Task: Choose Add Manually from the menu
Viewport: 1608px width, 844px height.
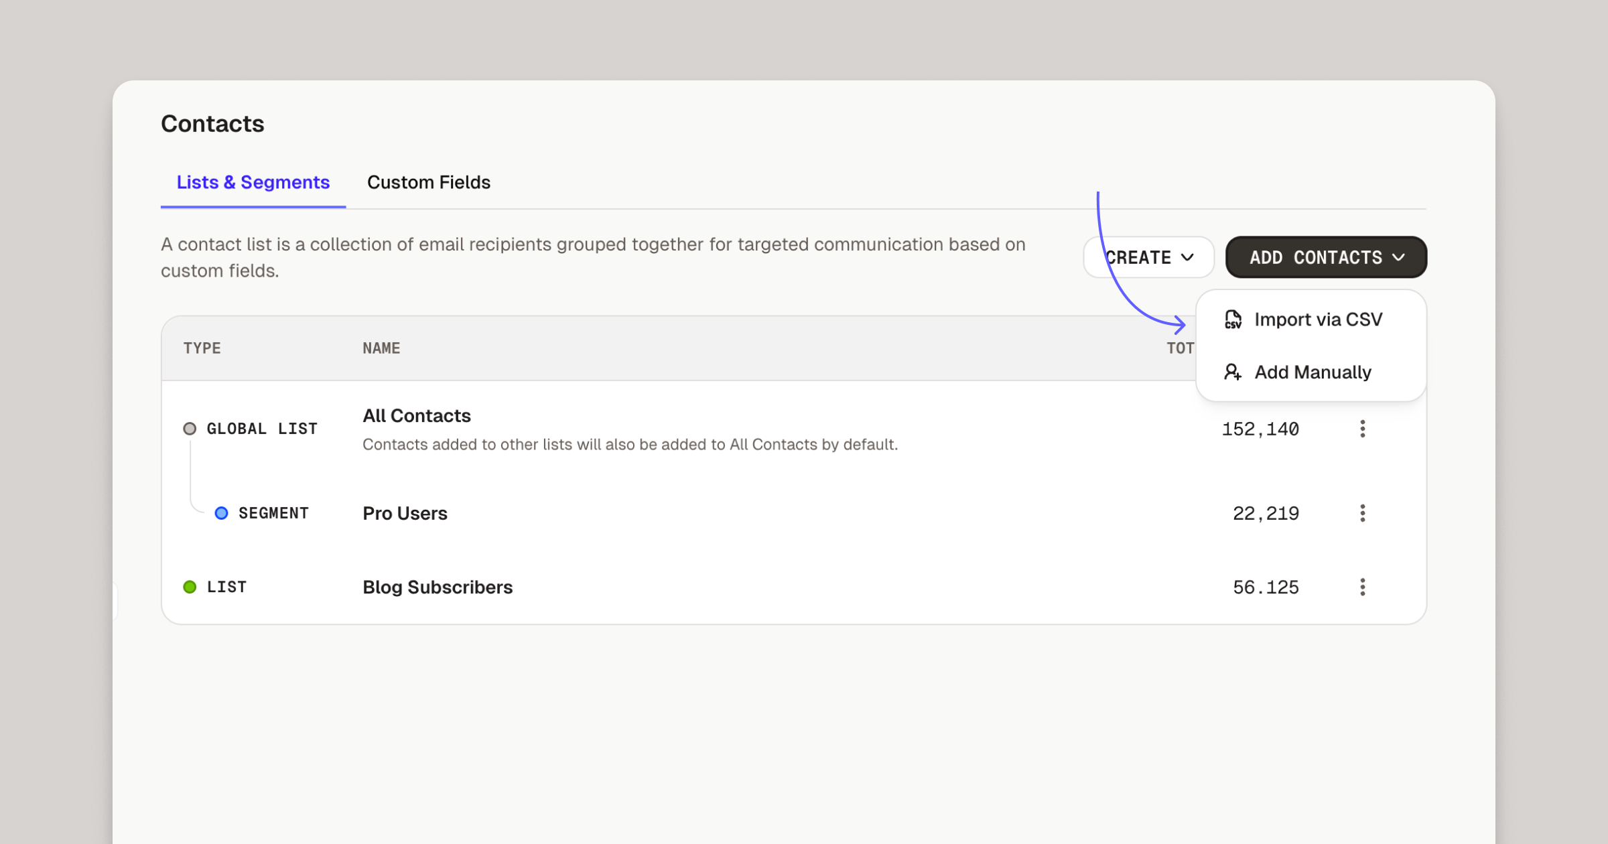Action: [x=1313, y=372]
